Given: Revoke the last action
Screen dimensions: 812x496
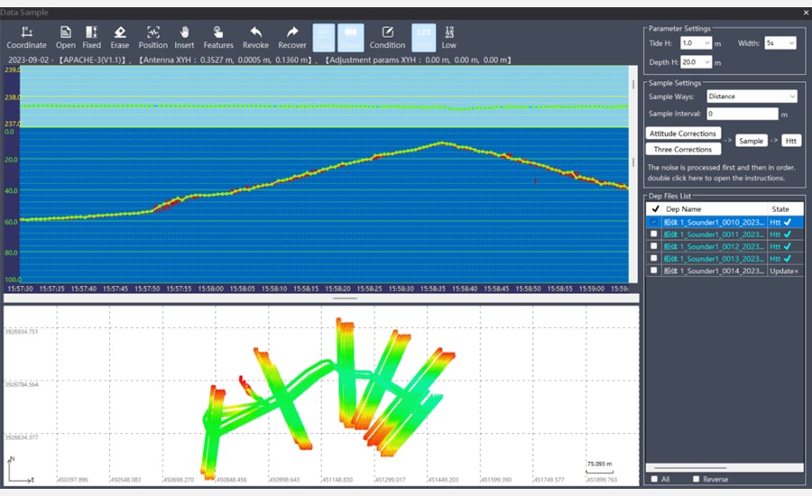Looking at the screenshot, I should click(x=255, y=37).
